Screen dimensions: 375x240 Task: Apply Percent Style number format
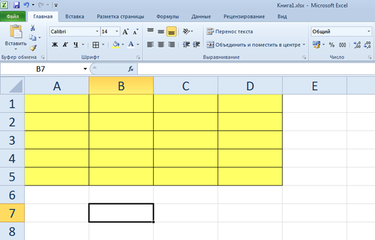click(x=331, y=44)
